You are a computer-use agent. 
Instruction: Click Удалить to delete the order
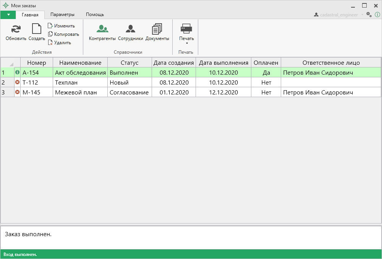59,43
